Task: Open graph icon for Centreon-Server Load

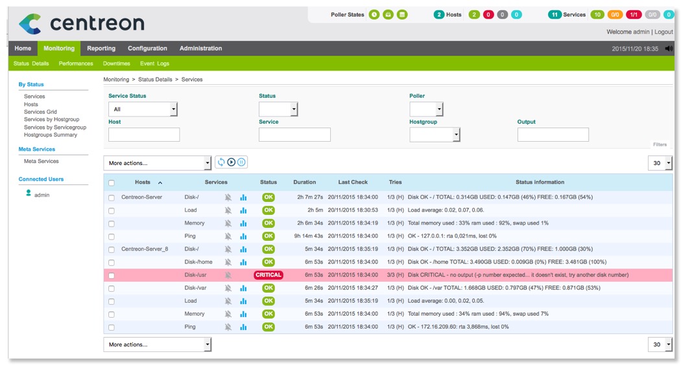Action: pyautogui.click(x=243, y=210)
